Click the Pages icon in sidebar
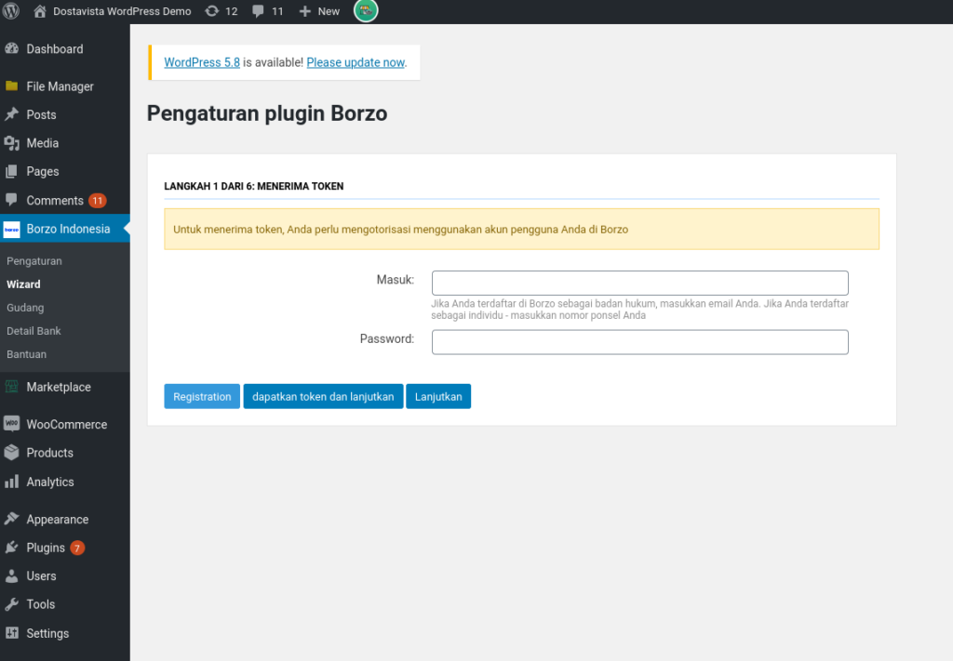This screenshot has height=661, width=953. (x=11, y=171)
